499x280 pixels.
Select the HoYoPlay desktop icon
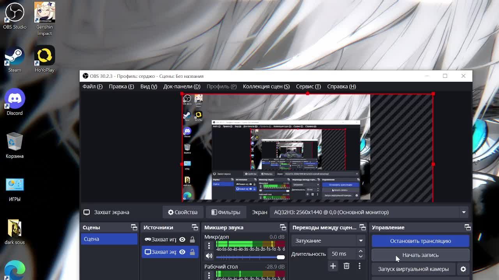tap(44, 59)
